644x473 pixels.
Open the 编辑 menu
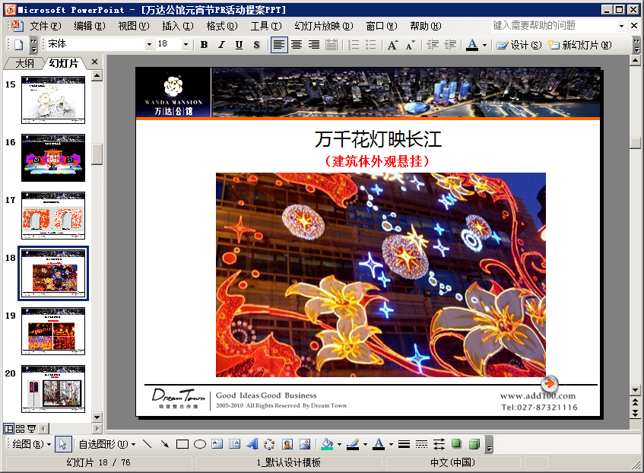click(89, 26)
